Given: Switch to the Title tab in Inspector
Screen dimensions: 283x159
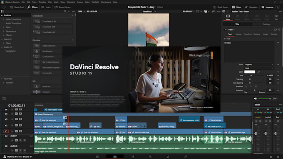Looking at the screenshot, I should tap(237, 24).
